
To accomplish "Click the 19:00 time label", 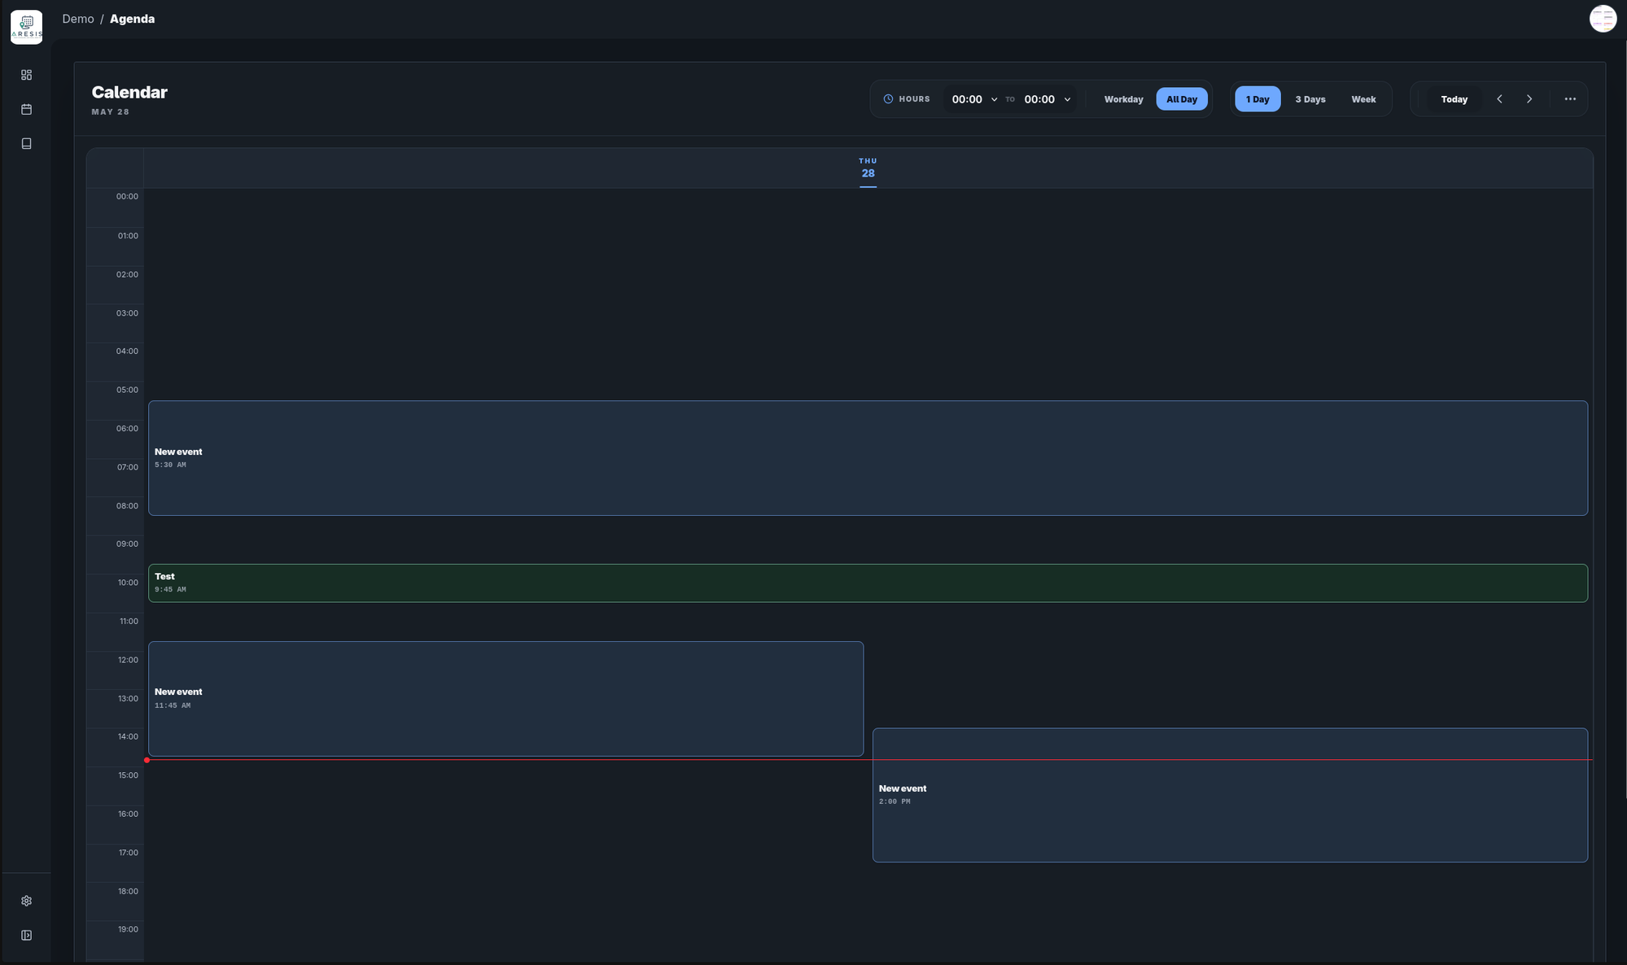I will pos(128,930).
